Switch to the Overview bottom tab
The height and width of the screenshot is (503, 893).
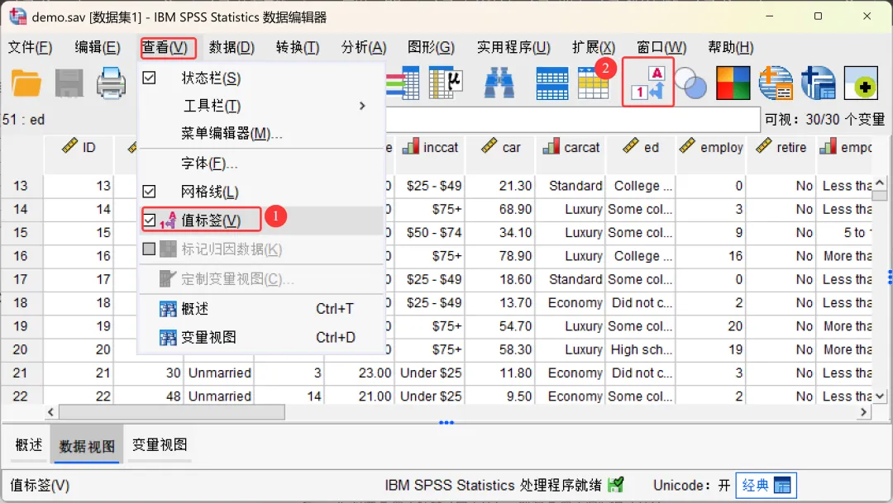29,445
